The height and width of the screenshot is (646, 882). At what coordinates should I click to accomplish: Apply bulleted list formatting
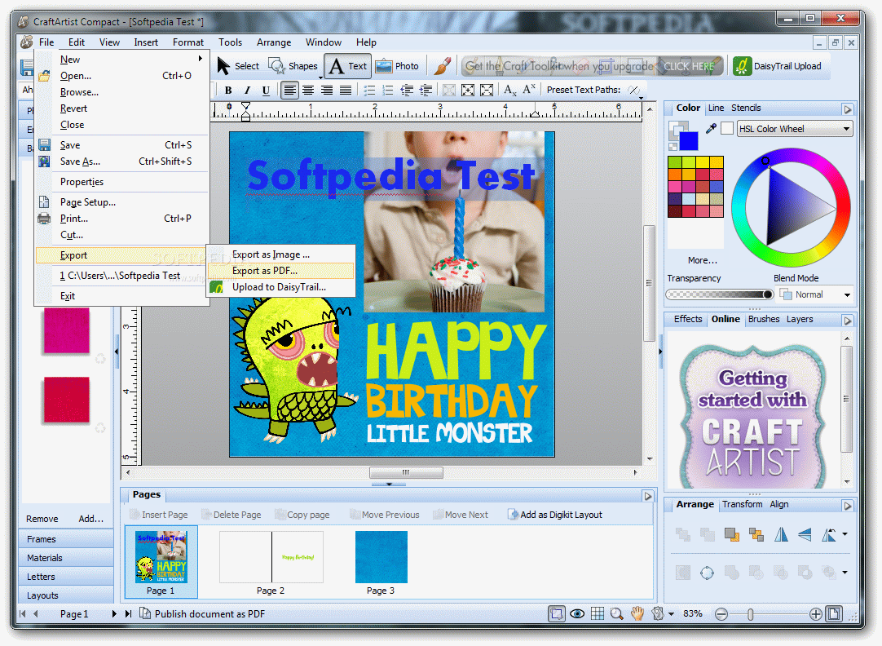tap(369, 90)
